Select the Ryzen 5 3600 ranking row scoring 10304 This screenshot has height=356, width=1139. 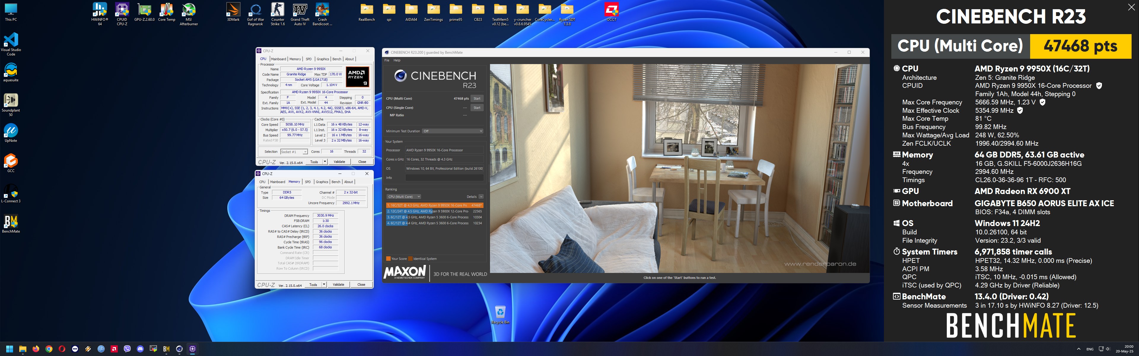(435, 217)
